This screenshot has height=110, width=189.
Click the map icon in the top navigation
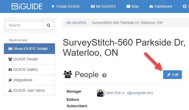128,6
